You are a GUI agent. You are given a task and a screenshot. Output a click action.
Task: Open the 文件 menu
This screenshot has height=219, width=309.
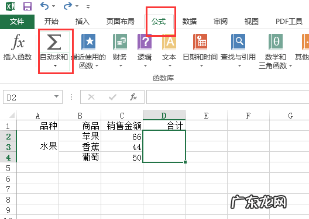pos(17,22)
